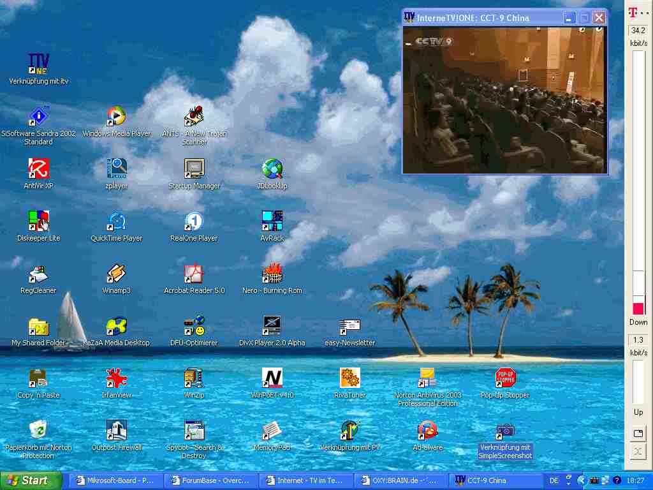Click the taskbar clock showing 18:27
The image size is (653, 490).
pyautogui.click(x=635, y=480)
